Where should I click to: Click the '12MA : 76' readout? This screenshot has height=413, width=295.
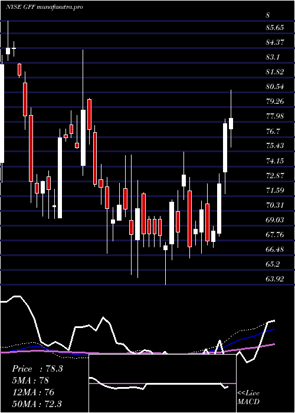[33, 392]
